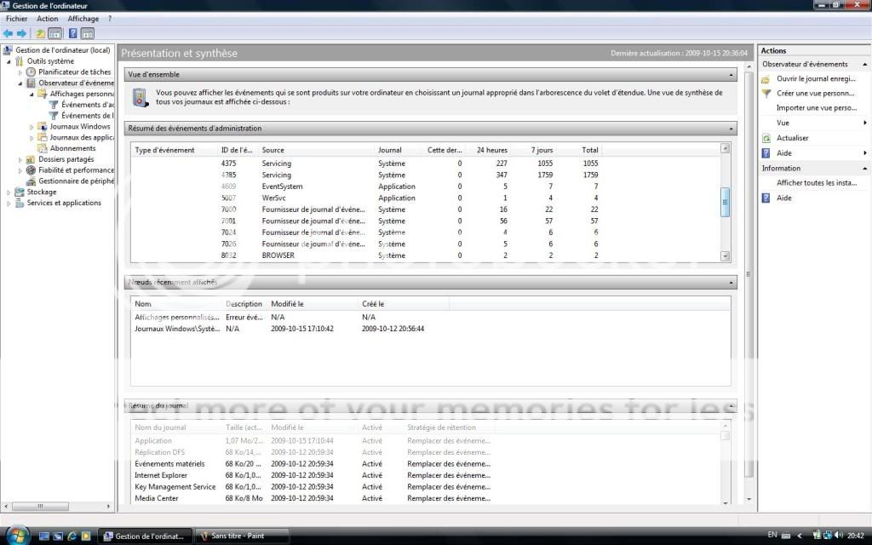Select Planificateur de tâches clock icon
Viewport: 872px width, 545px height.
32,72
